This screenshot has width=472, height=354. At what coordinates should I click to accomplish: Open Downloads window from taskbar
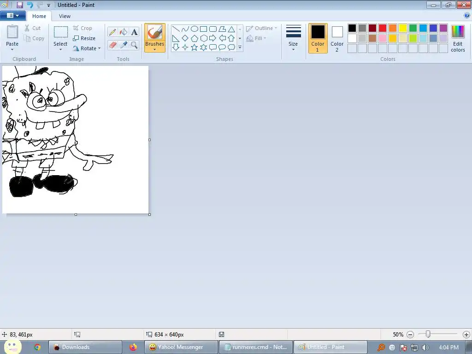[85, 347]
